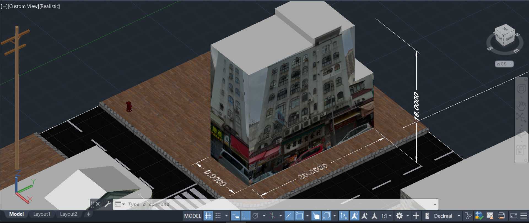
Task: Click the command line drag grip handle
Action: (92, 204)
